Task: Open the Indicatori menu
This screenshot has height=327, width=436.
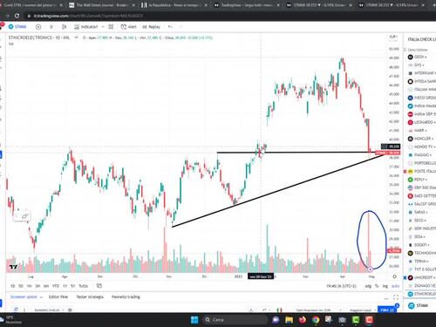Action: (x=86, y=27)
